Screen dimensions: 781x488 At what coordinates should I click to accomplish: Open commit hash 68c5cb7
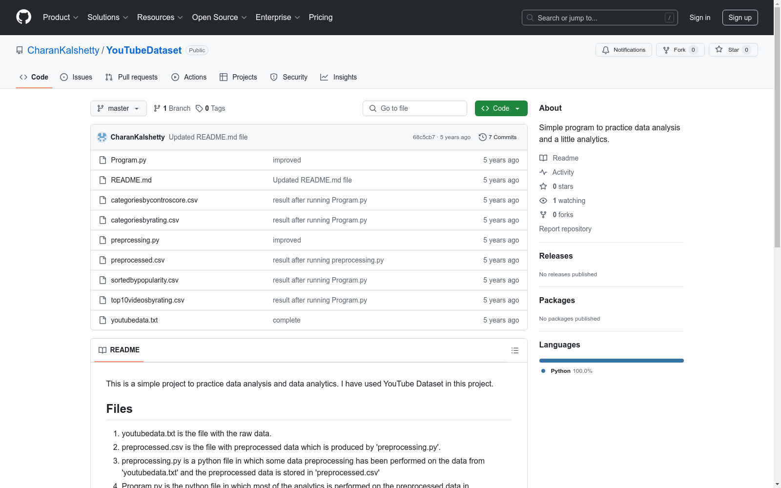click(x=424, y=137)
